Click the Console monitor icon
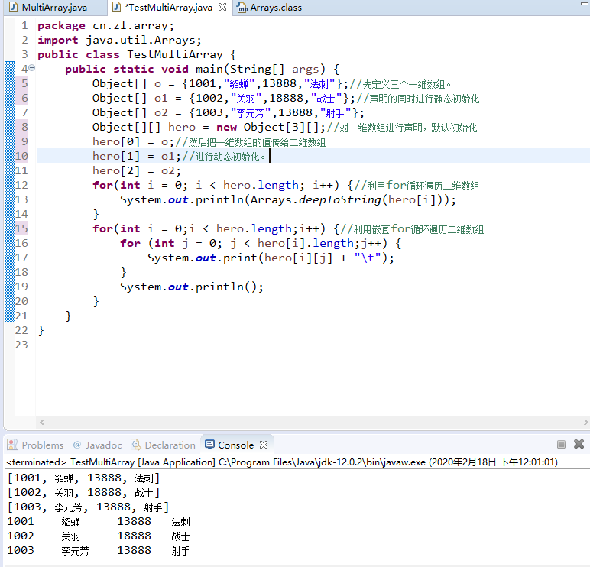This screenshot has width=590, height=567. (209, 445)
